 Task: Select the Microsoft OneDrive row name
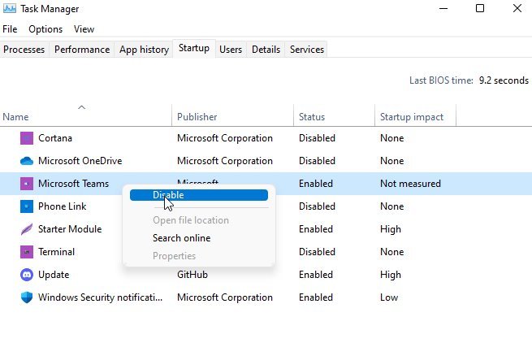80,161
